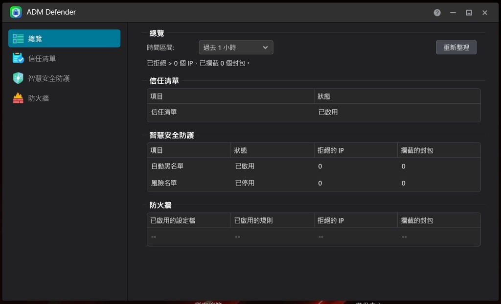Viewport: 501px width, 304px height.
Task: Click the ADM Defender window title text
Action: [51, 12]
